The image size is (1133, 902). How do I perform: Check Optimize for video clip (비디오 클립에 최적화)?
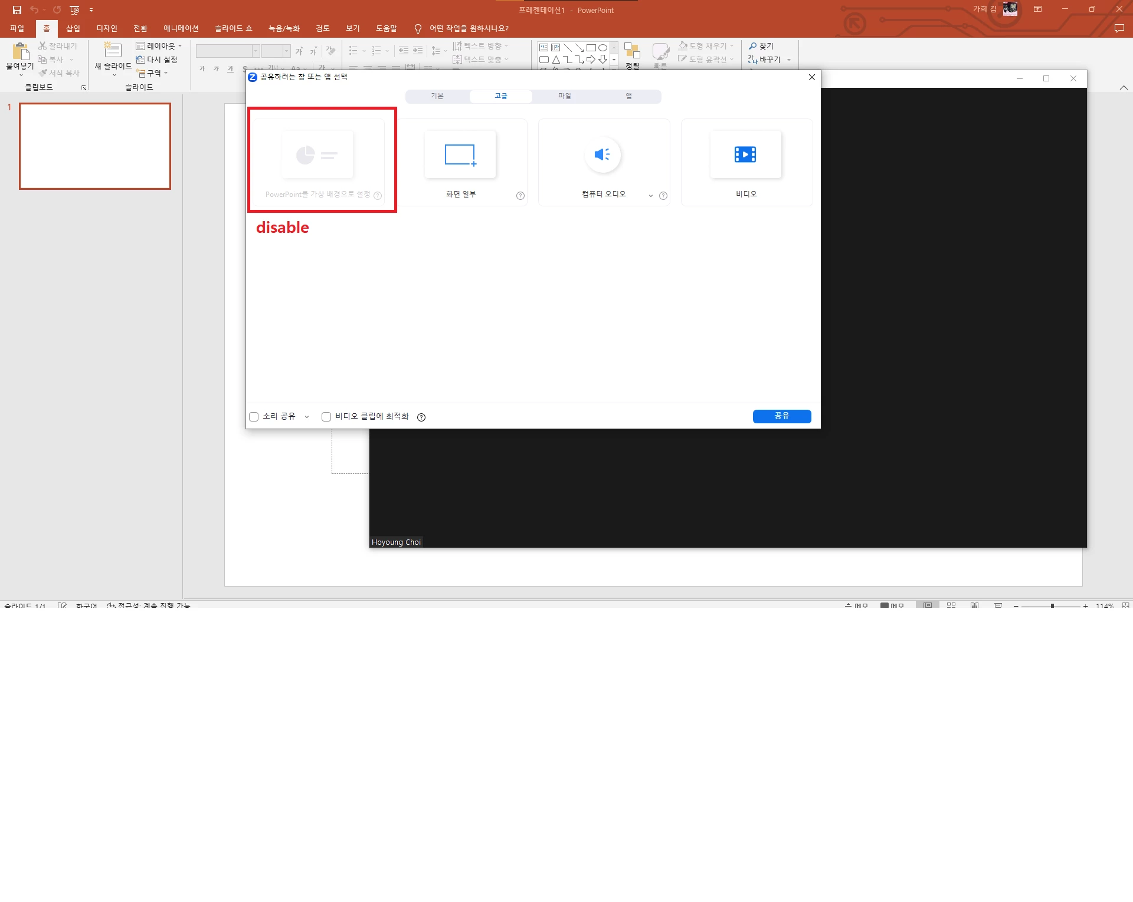pyautogui.click(x=326, y=417)
